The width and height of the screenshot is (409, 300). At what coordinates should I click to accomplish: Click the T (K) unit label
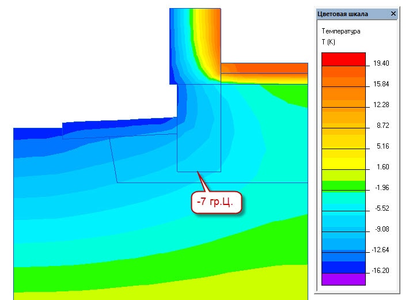tap(328, 43)
